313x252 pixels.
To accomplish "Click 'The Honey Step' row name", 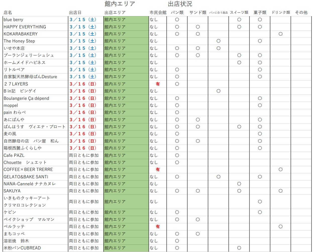I will pos(19,41).
